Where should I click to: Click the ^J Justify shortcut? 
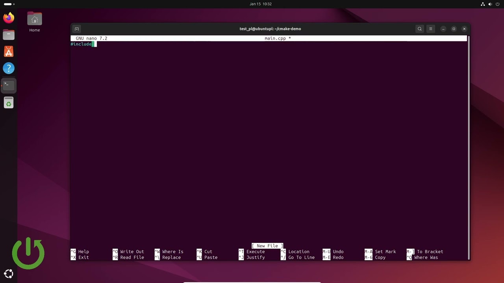(x=252, y=257)
